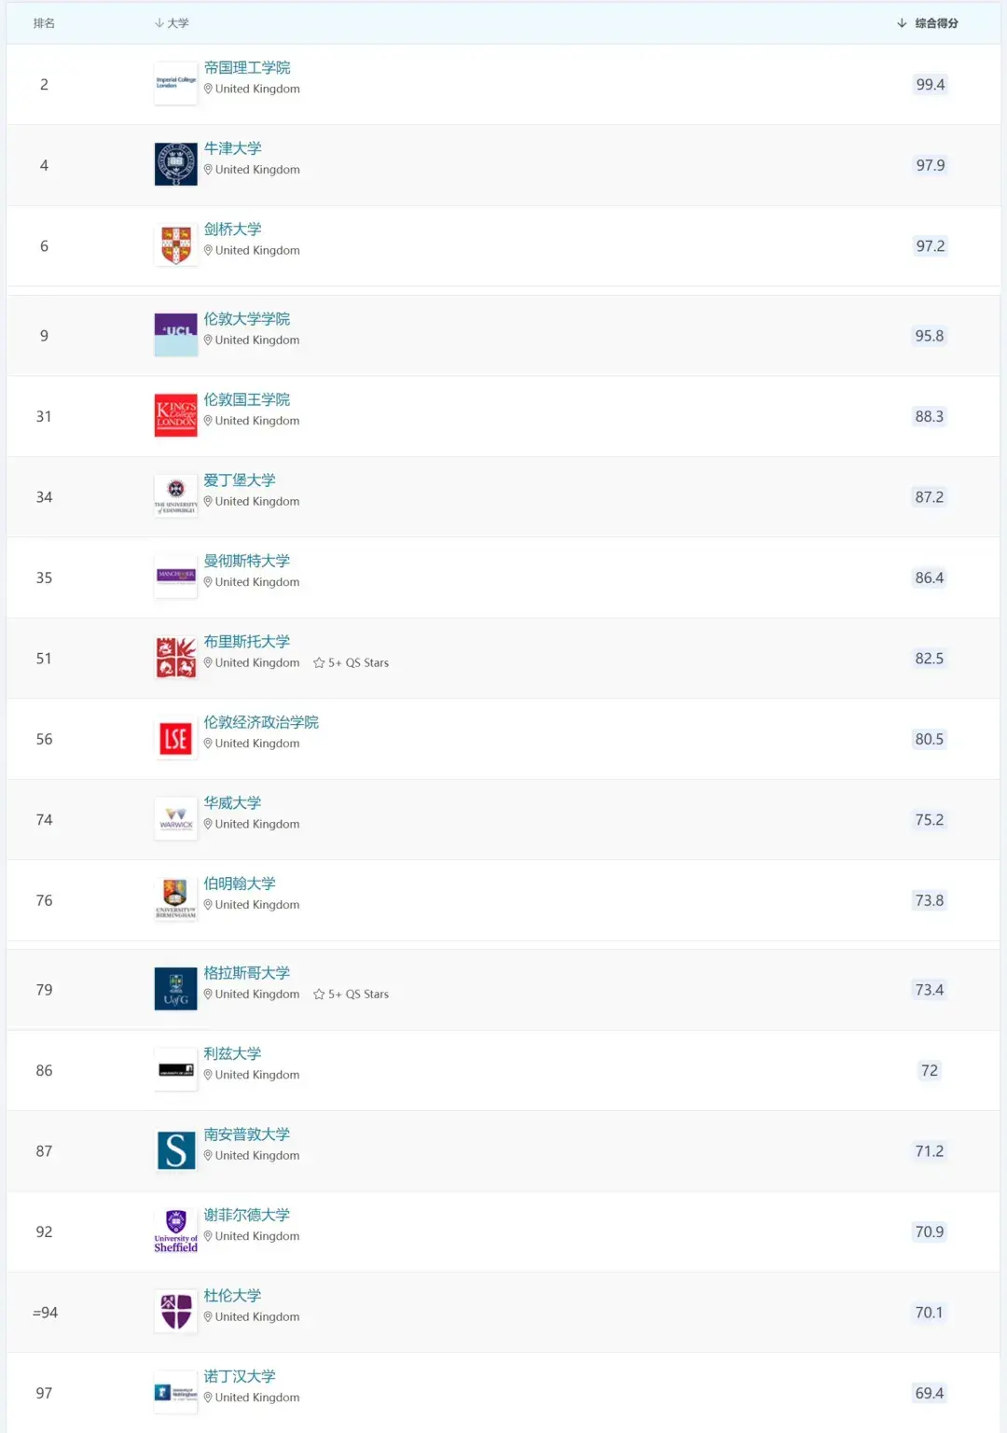Click the Cambridge University shield logo
The width and height of the screenshot is (1007, 1433).
175,245
